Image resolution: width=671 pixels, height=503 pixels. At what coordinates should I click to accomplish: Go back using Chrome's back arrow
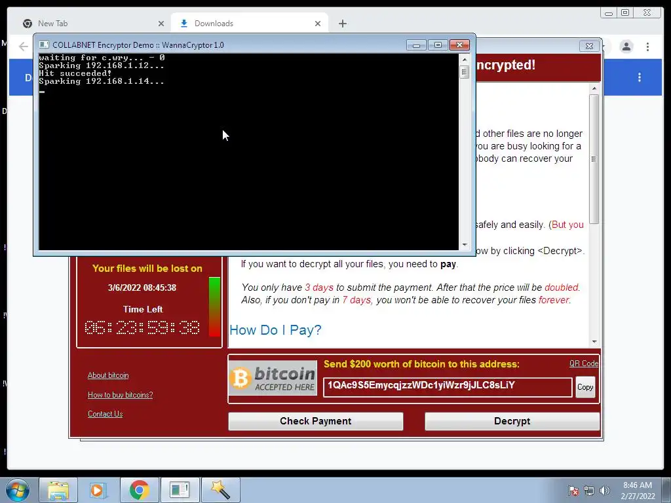point(24,47)
